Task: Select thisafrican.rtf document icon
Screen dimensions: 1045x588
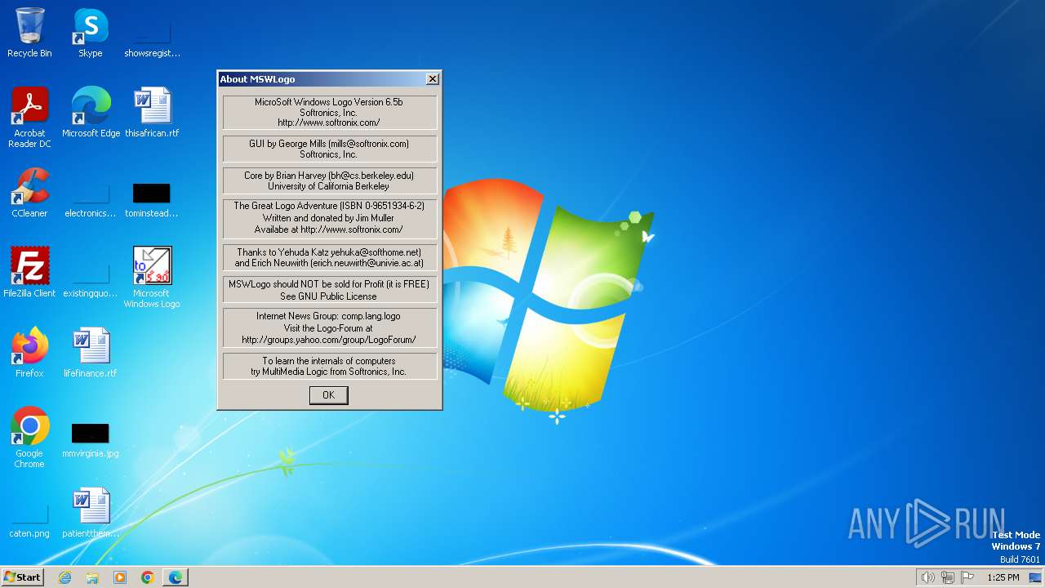Action: (x=152, y=112)
